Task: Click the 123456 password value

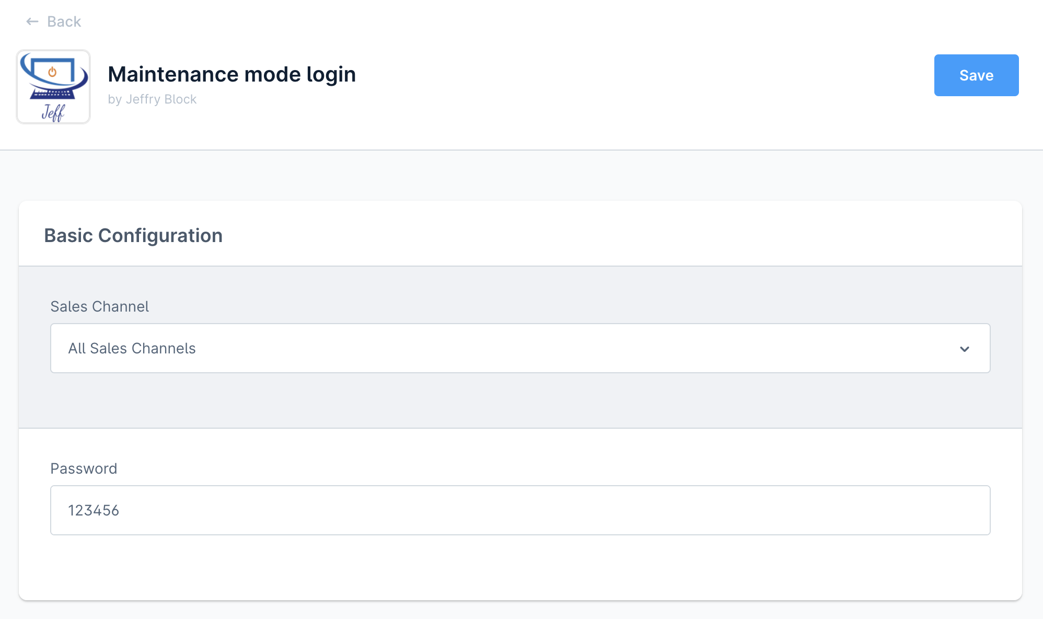Action: coord(94,510)
